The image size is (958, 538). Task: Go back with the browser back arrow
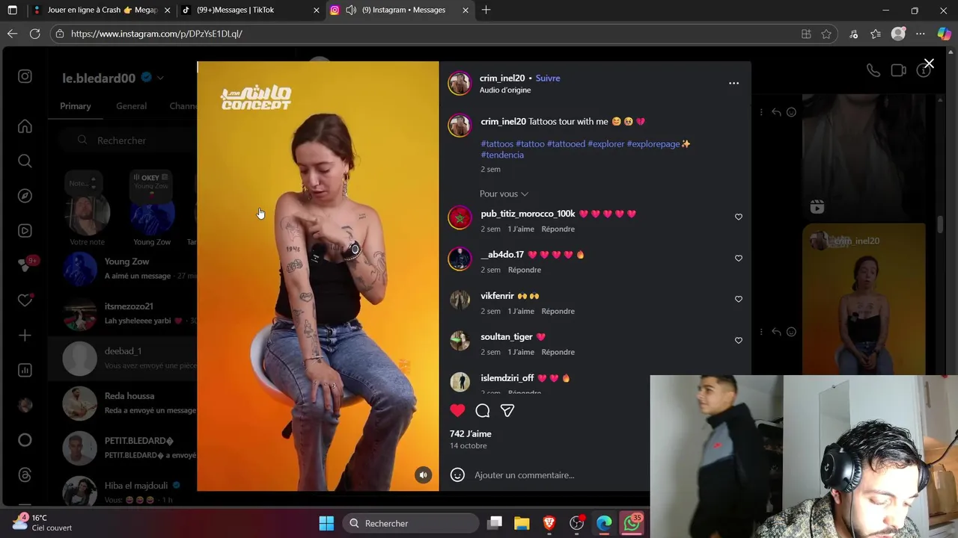point(12,34)
